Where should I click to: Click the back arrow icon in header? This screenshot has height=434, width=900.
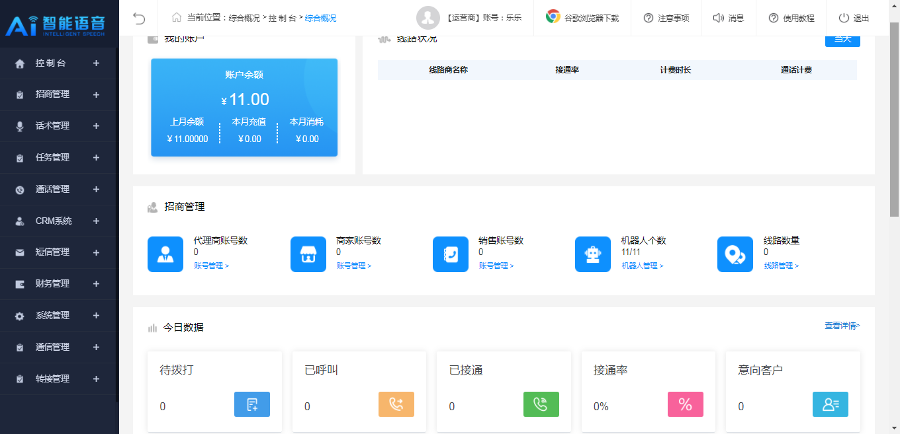pos(139,18)
